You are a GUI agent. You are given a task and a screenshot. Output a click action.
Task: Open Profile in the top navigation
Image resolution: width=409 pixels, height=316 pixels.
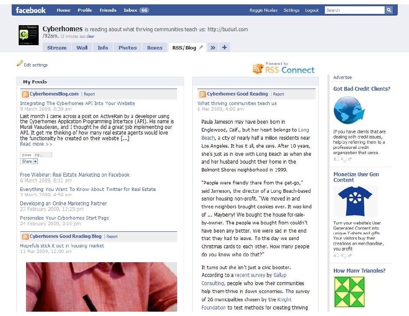85,10
